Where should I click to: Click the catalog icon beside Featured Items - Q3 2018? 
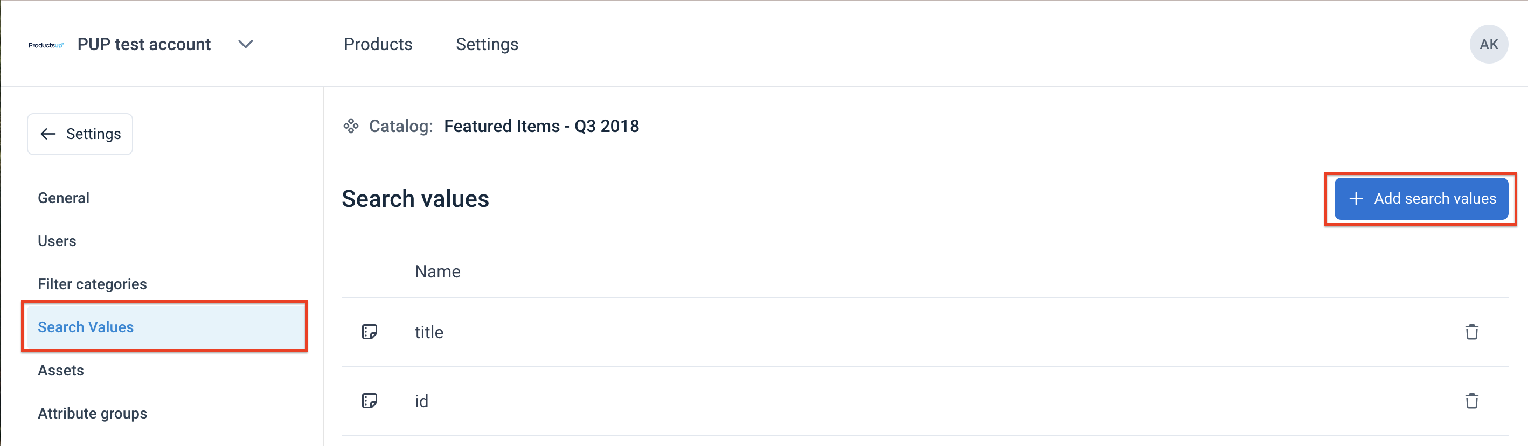tap(351, 126)
